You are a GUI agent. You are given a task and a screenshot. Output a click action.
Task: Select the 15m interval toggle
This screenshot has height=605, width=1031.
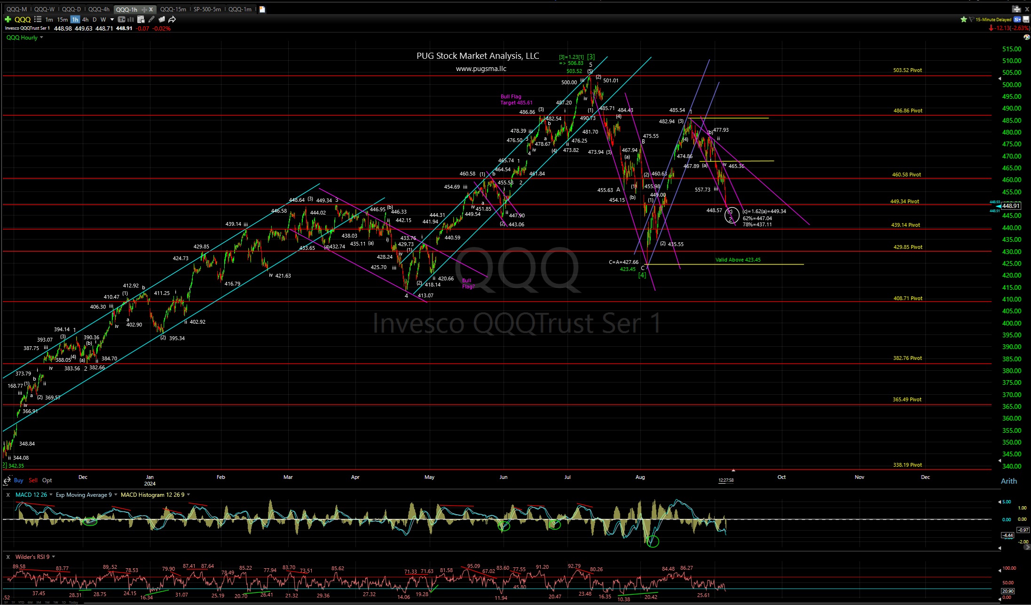pos(62,19)
